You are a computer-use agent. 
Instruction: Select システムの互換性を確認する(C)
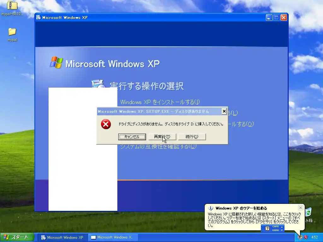pos(158,146)
